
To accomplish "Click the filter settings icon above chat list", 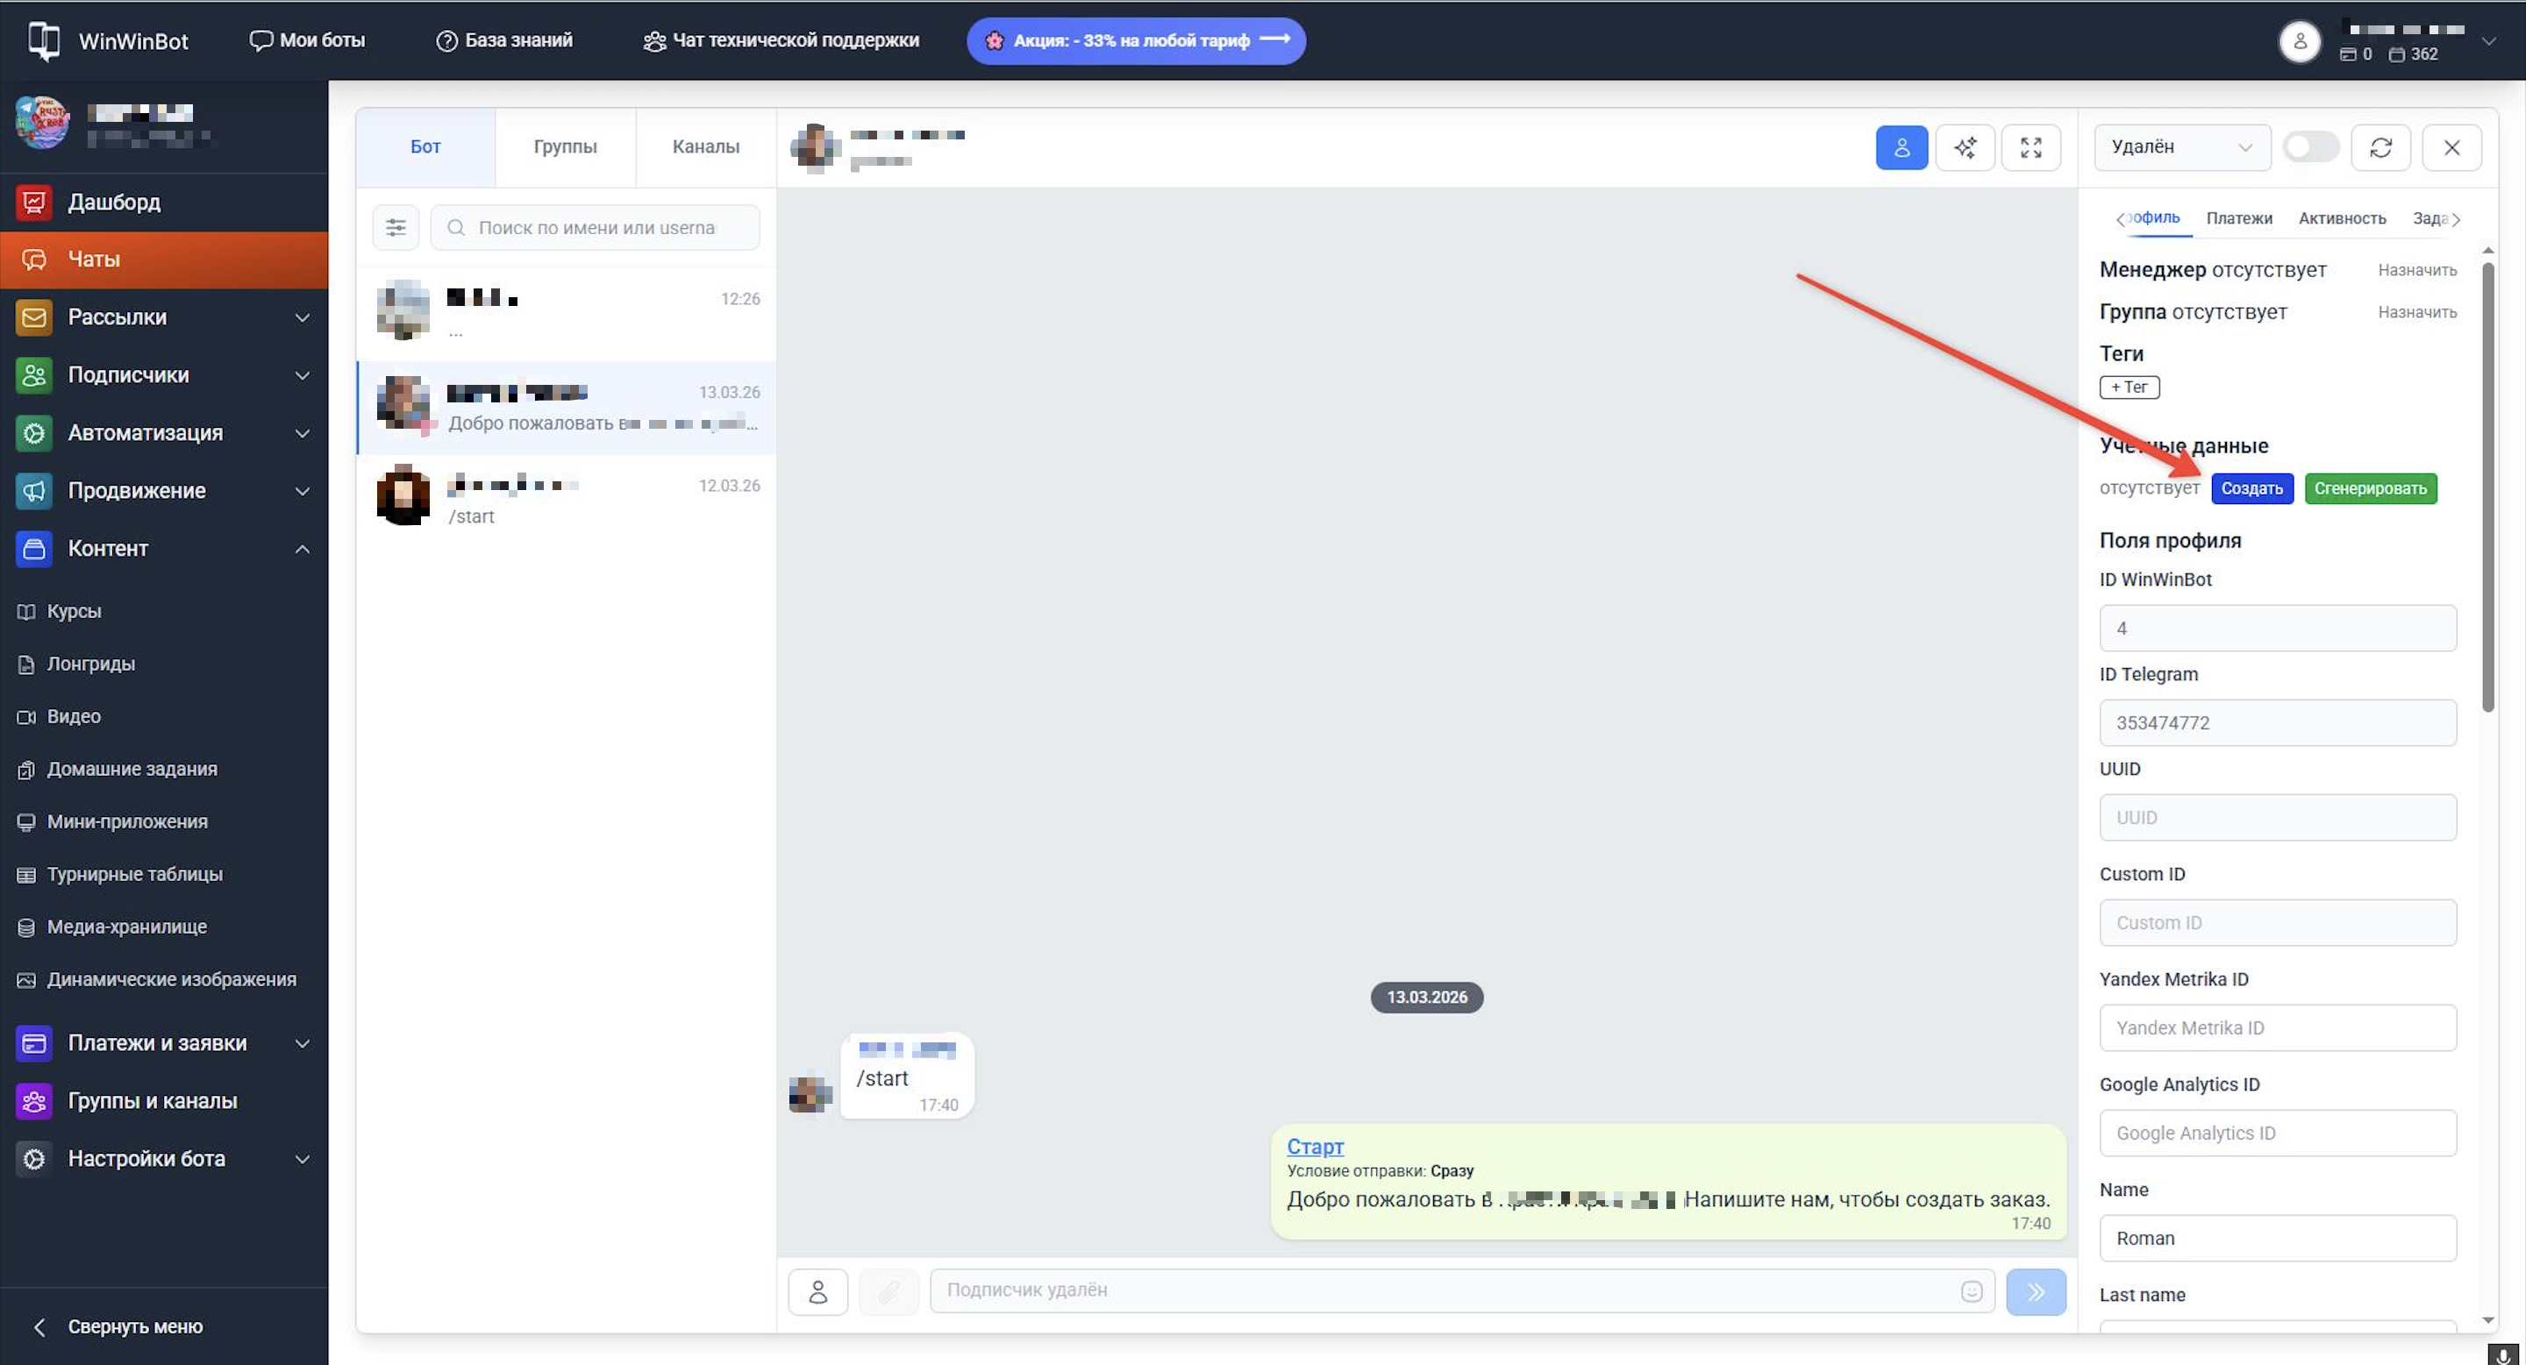I will [396, 227].
